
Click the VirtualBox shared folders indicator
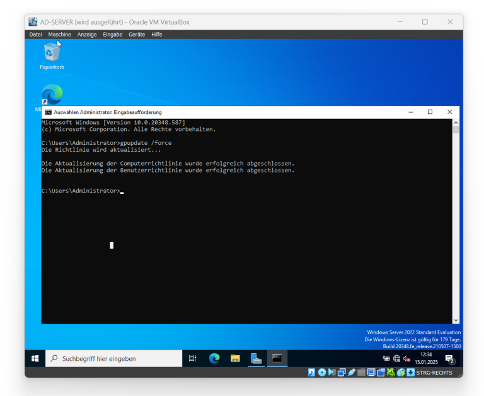(x=361, y=373)
